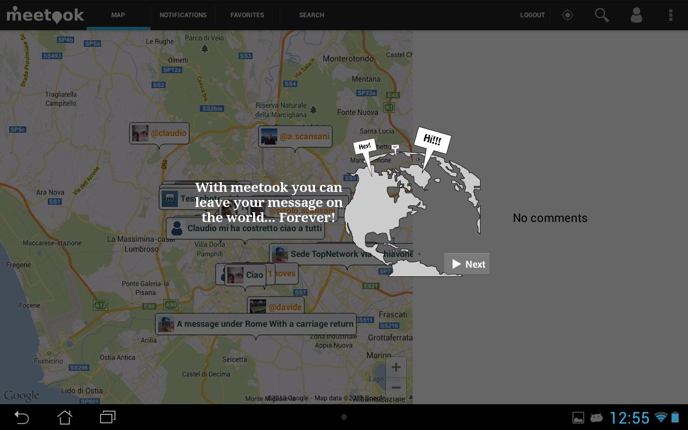Open the @claudio message bubble

click(159, 133)
